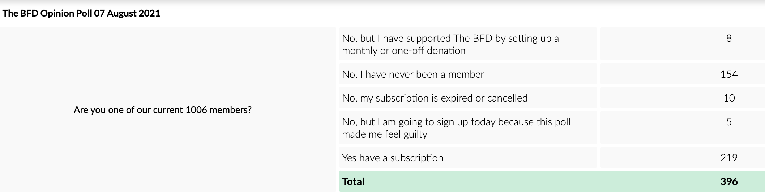
Task: Click the count value 5
Action: (x=728, y=122)
